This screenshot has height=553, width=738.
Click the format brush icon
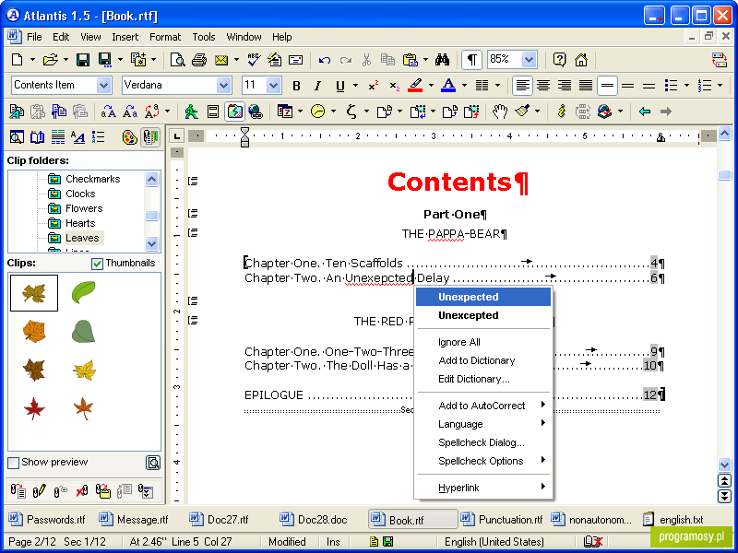[522, 112]
